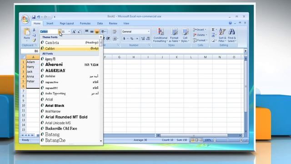Select Arial Black font
The image size is (291, 164).
click(70, 105)
